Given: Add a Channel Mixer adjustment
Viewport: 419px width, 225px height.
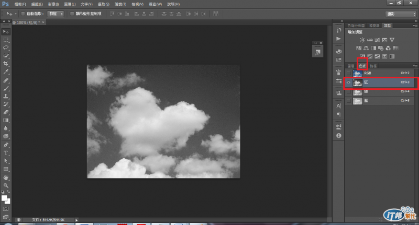Looking at the screenshot, I should [388, 48].
